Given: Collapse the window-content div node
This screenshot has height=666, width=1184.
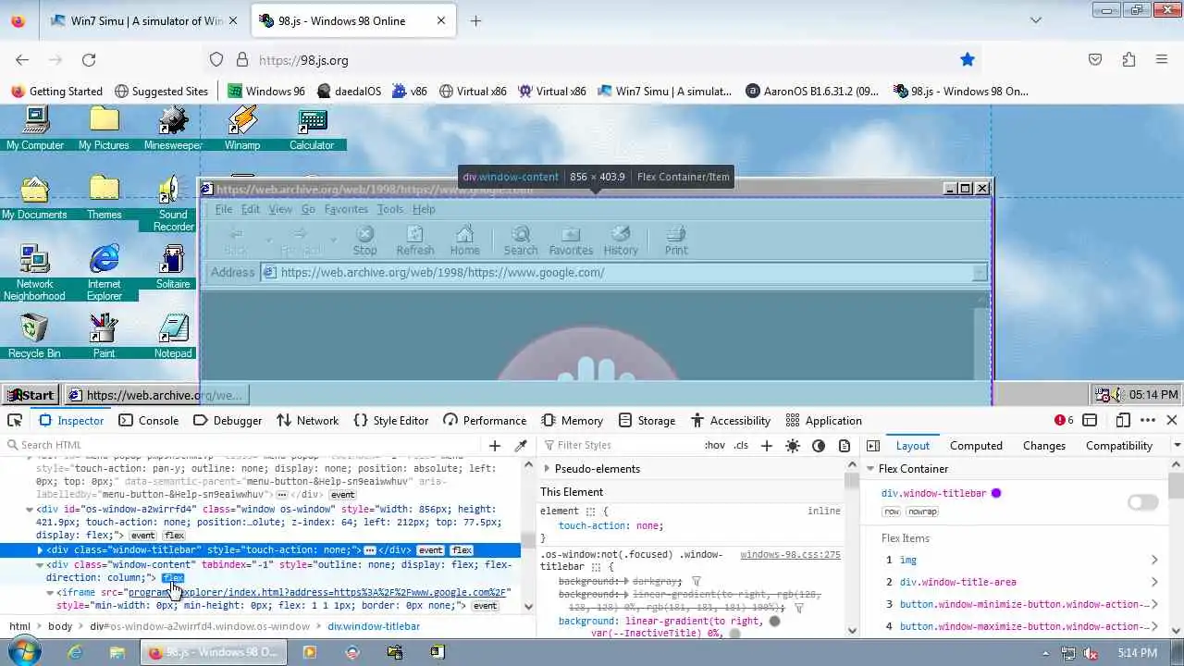Looking at the screenshot, I should tap(40, 565).
